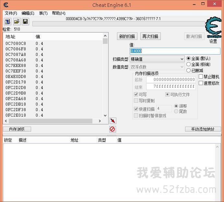
Task: Open the 帮助(H) menu
Action: coord(59,13)
